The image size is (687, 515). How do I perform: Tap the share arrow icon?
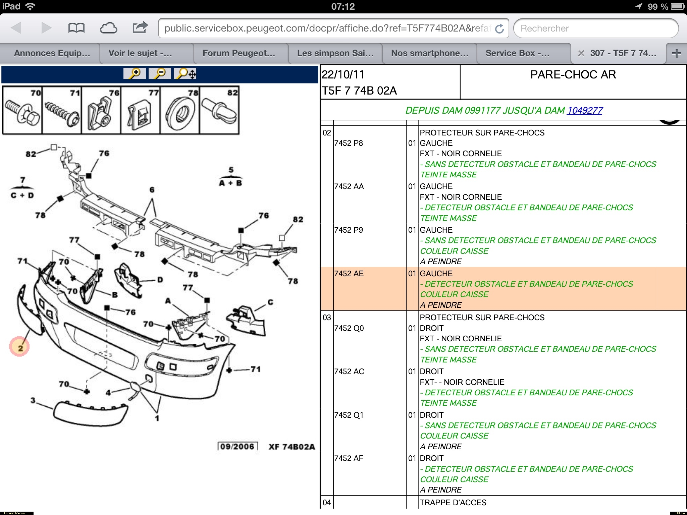pos(140,27)
